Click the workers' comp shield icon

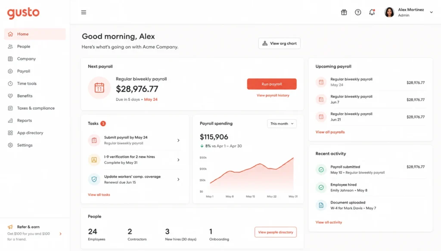94,180
